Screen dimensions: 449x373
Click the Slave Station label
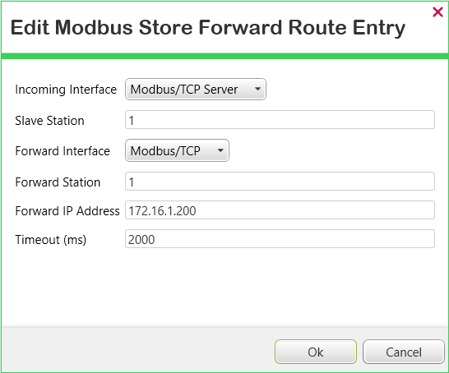(x=49, y=121)
